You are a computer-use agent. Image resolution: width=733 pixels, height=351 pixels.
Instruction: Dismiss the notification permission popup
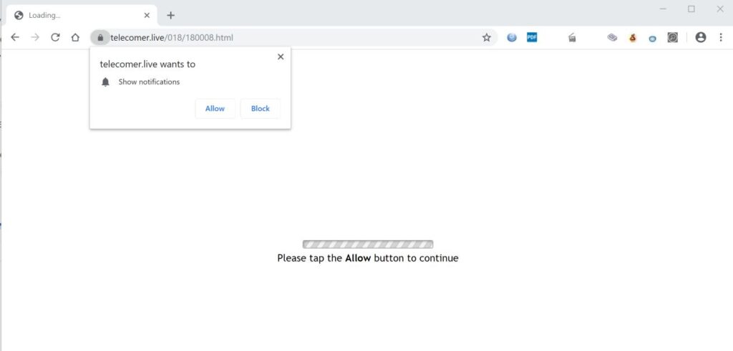(281, 56)
